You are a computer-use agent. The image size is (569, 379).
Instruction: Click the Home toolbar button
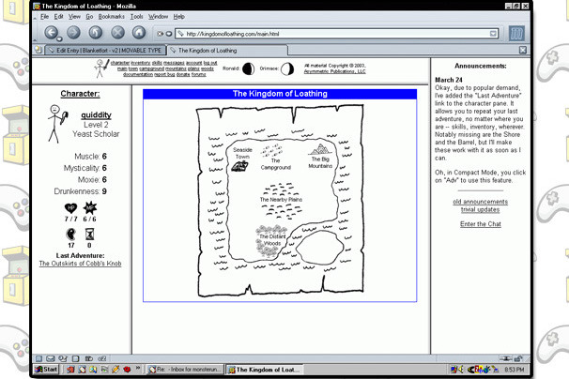click(139, 33)
